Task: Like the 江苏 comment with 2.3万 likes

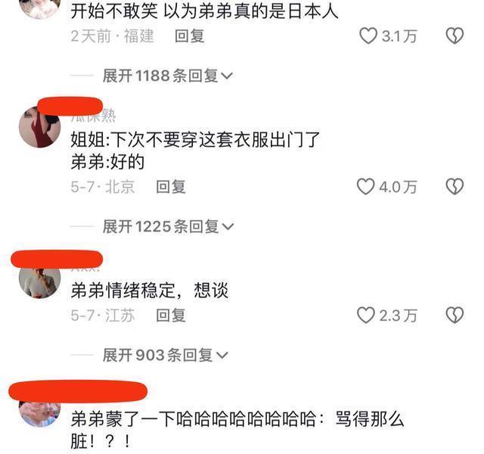Action: pos(365,316)
